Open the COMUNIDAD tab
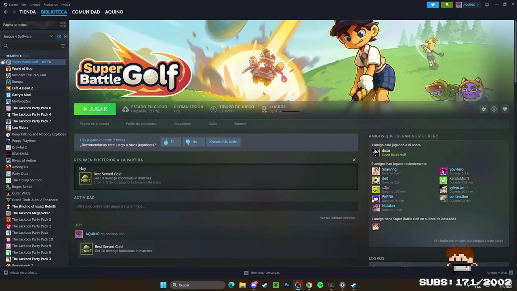Viewport: 517px width, 291px height. point(86,12)
